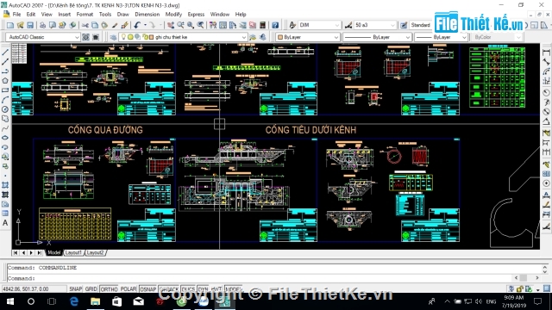
Task: Click the Undo arrow icon
Action: pos(137,25)
